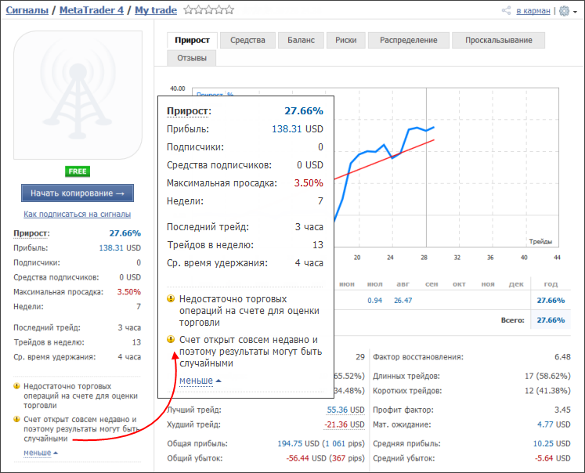This screenshot has width=585, height=473.
Task: Click the 3.50% drawdown value in popup
Action: pos(309,183)
